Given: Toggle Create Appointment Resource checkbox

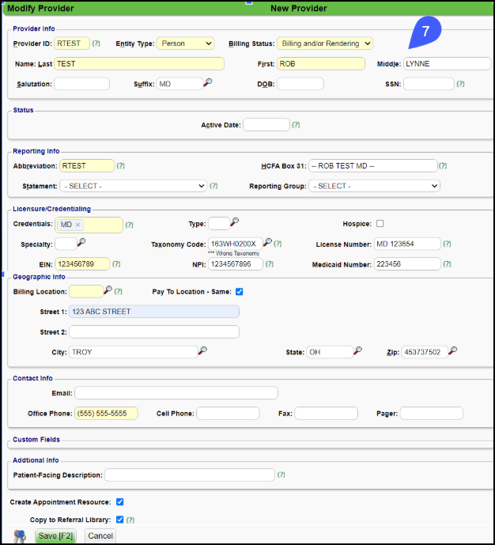Looking at the screenshot, I should [x=120, y=501].
